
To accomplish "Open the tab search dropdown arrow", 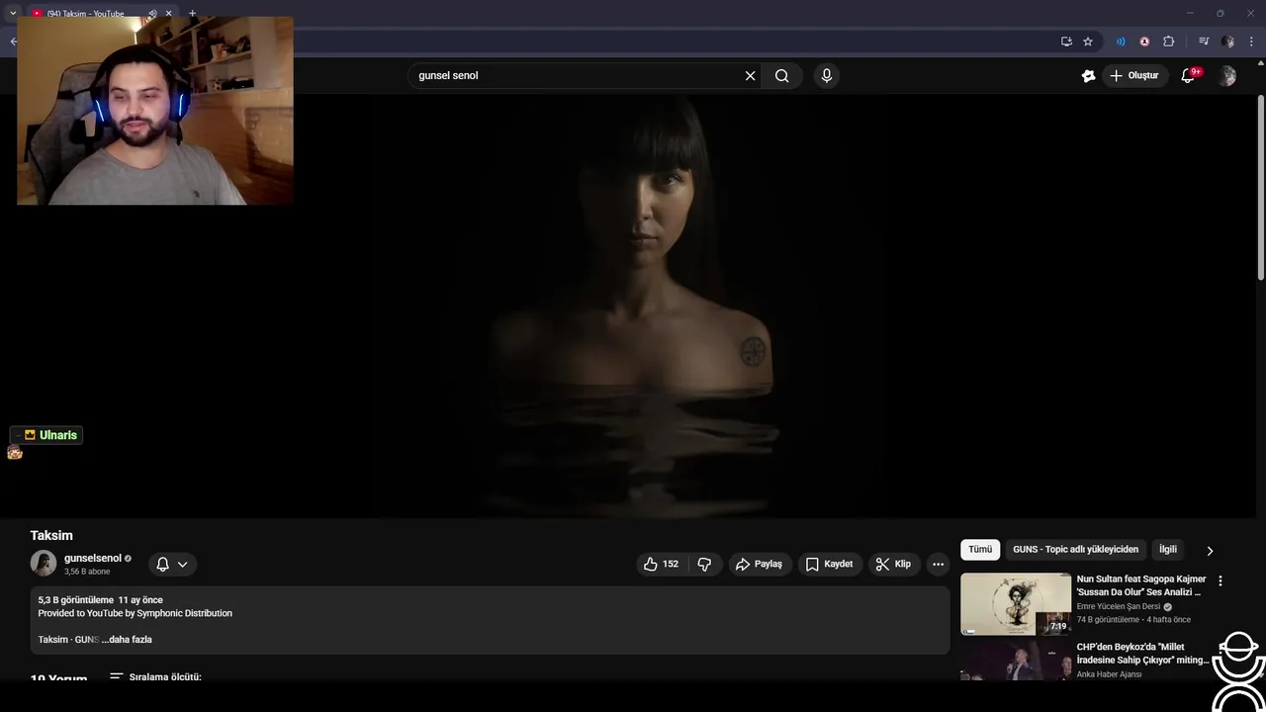I will 12,14.
